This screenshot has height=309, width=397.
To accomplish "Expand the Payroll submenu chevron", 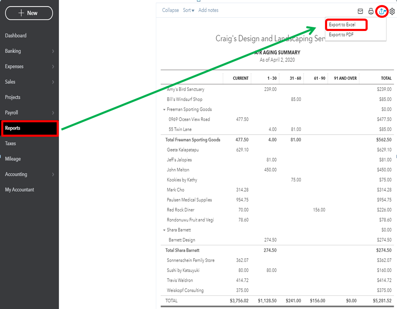I will coord(53,113).
